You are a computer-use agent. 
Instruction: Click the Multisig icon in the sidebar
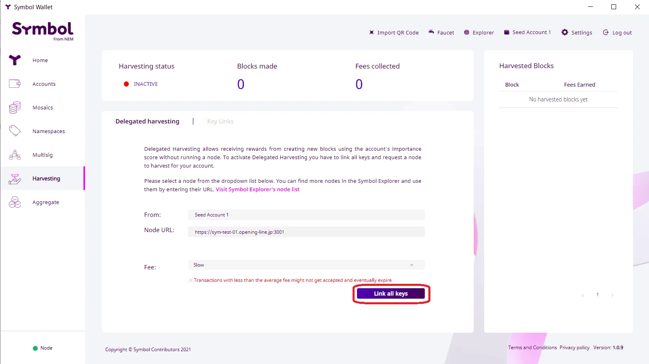(x=15, y=155)
